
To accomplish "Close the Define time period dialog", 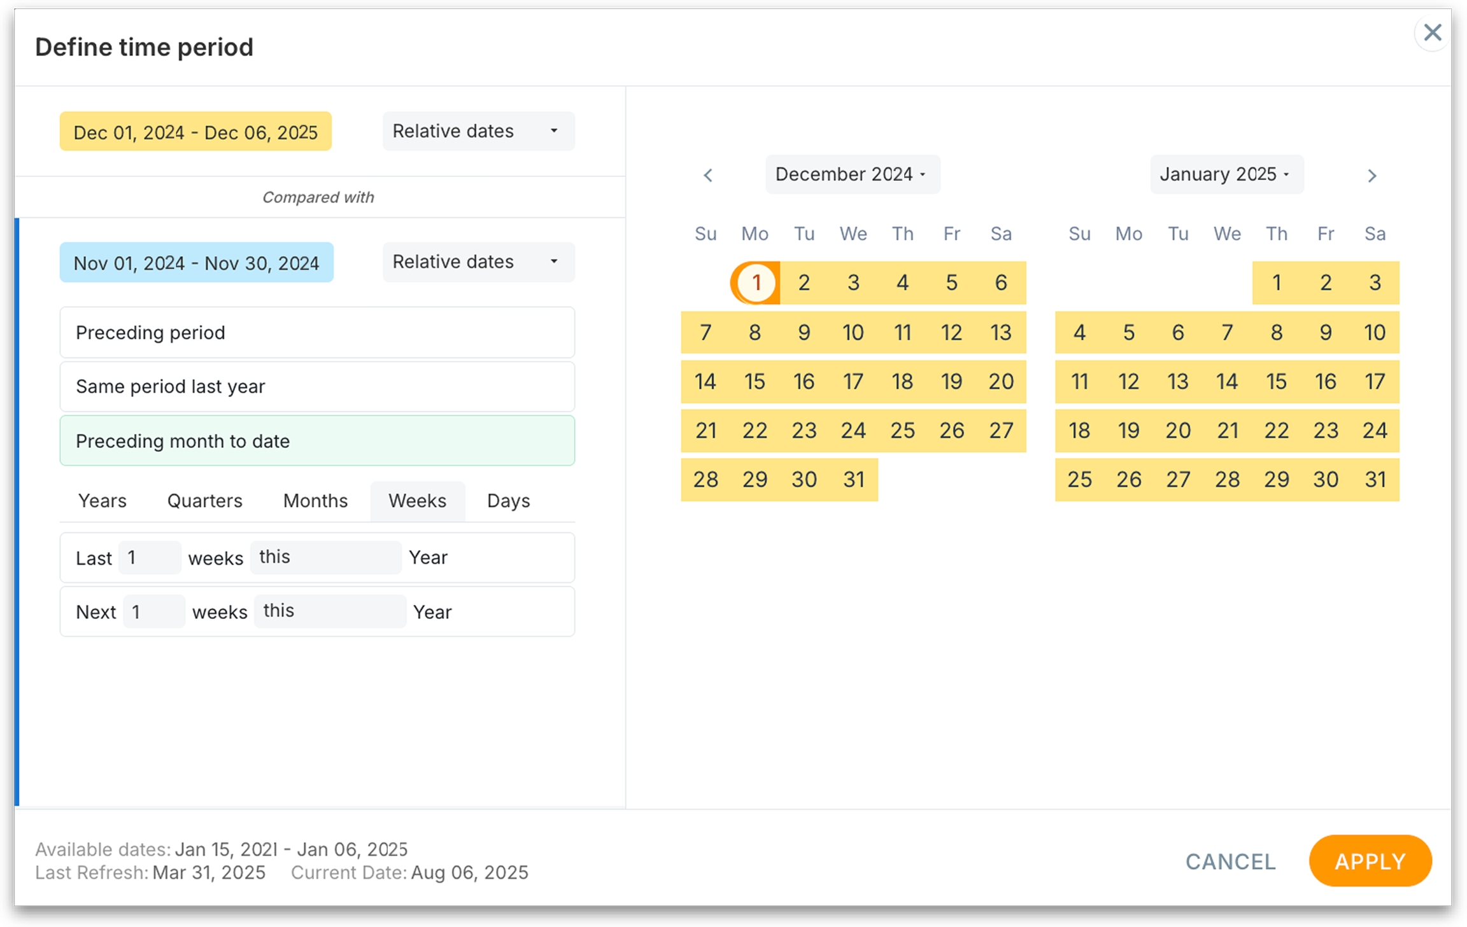I will coord(1432,32).
